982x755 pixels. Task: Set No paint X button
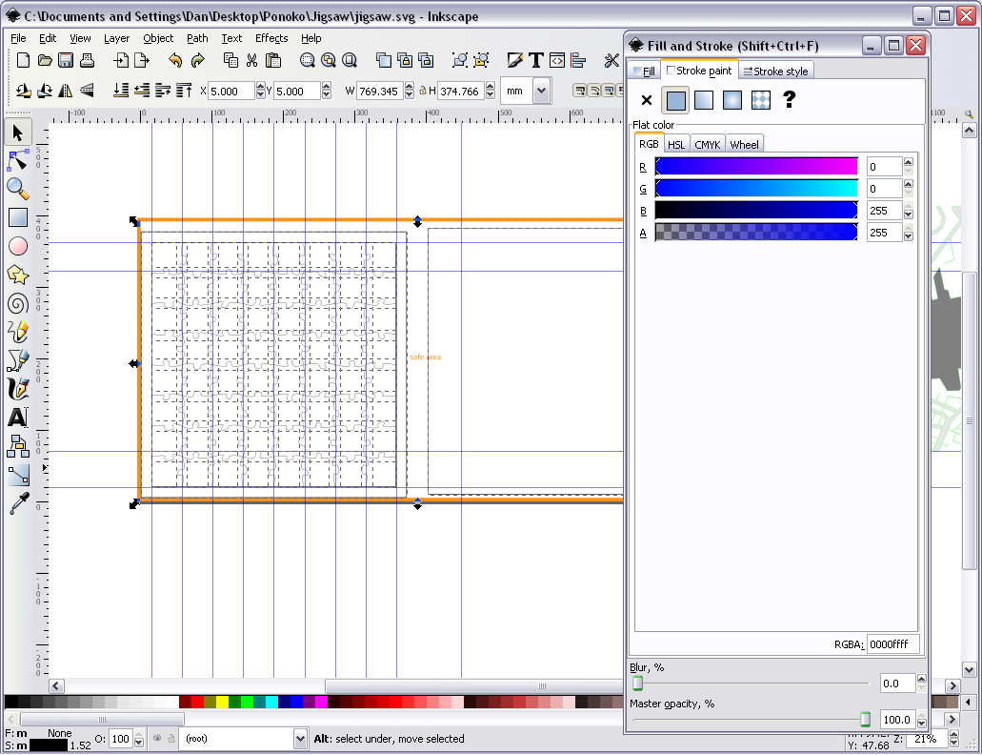click(647, 100)
